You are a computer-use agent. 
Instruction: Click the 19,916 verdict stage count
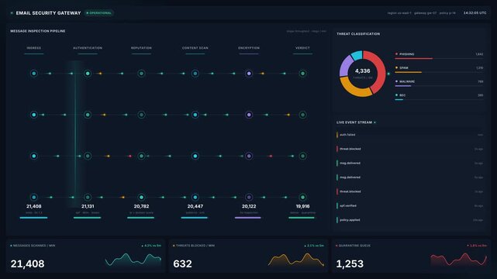[302, 206]
